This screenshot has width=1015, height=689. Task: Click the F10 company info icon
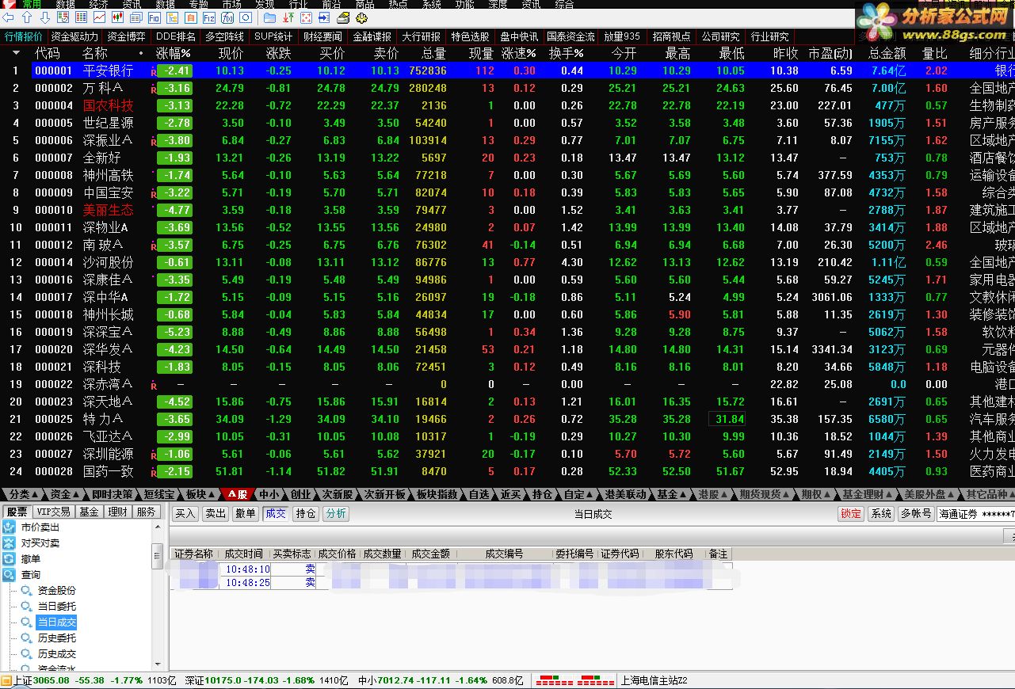155,17
